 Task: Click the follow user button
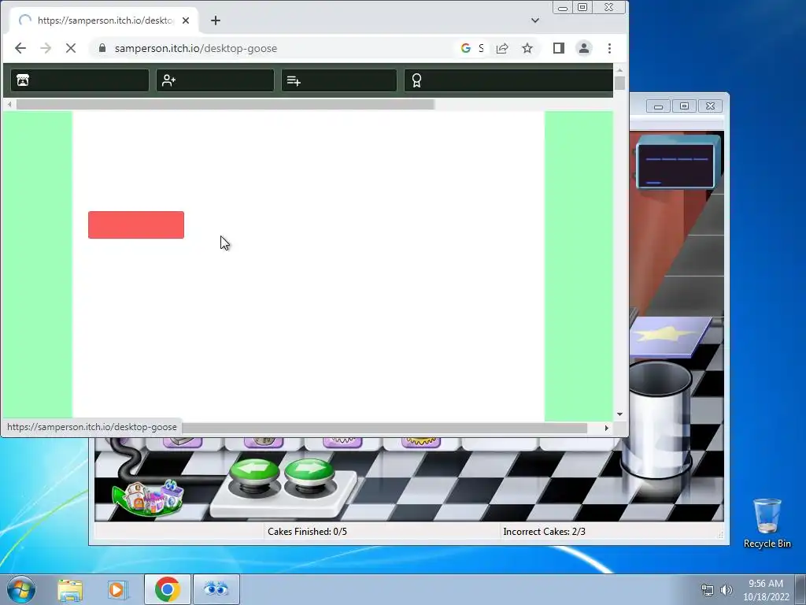pos(215,80)
